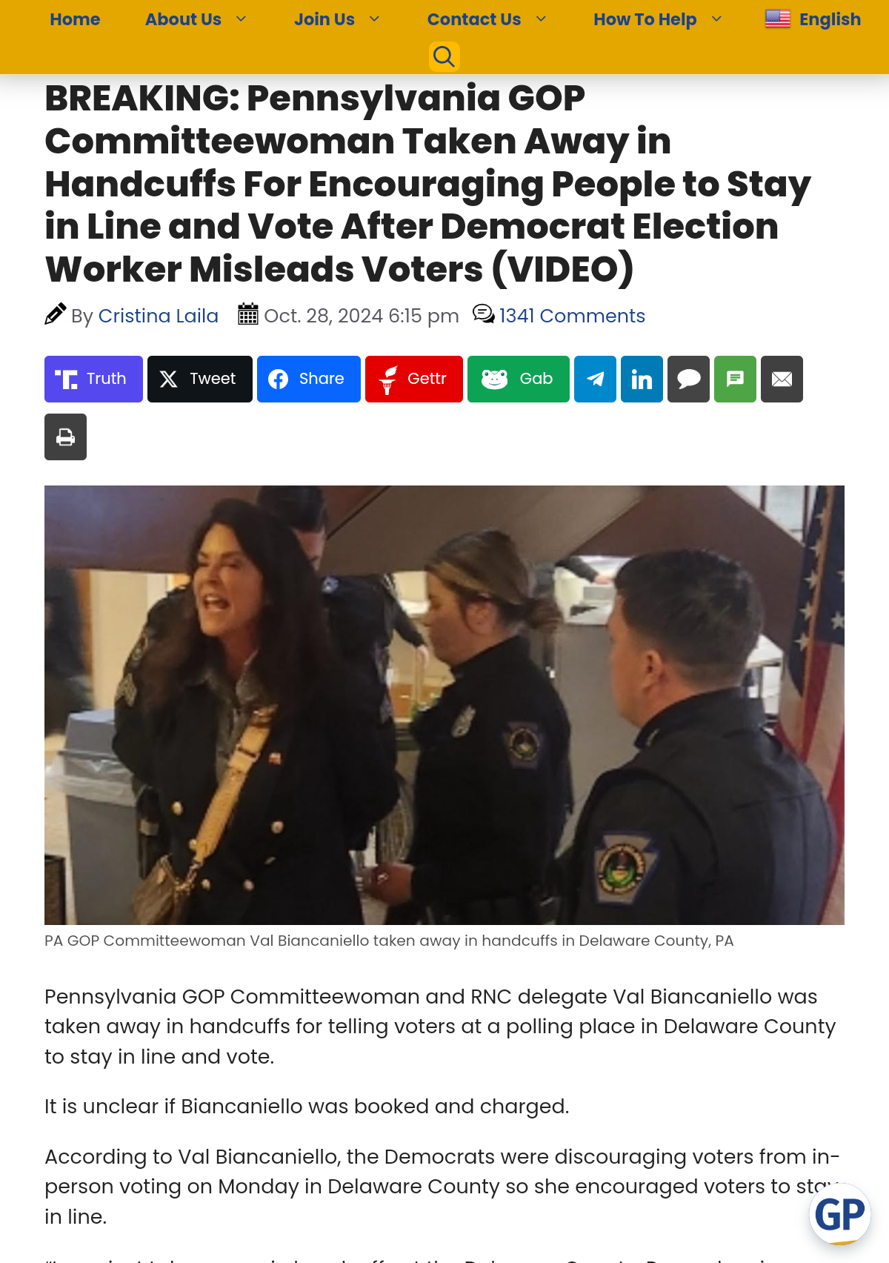The height and width of the screenshot is (1263, 889).
Task: Tweet this article on X
Action: click(200, 379)
